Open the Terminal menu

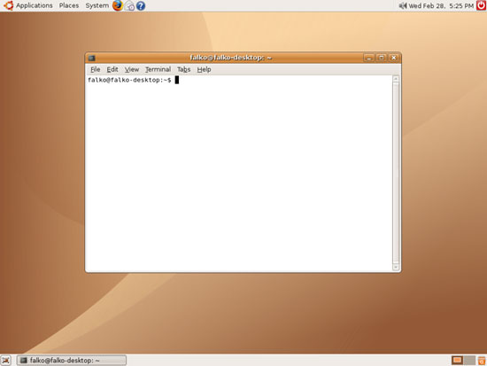point(158,69)
